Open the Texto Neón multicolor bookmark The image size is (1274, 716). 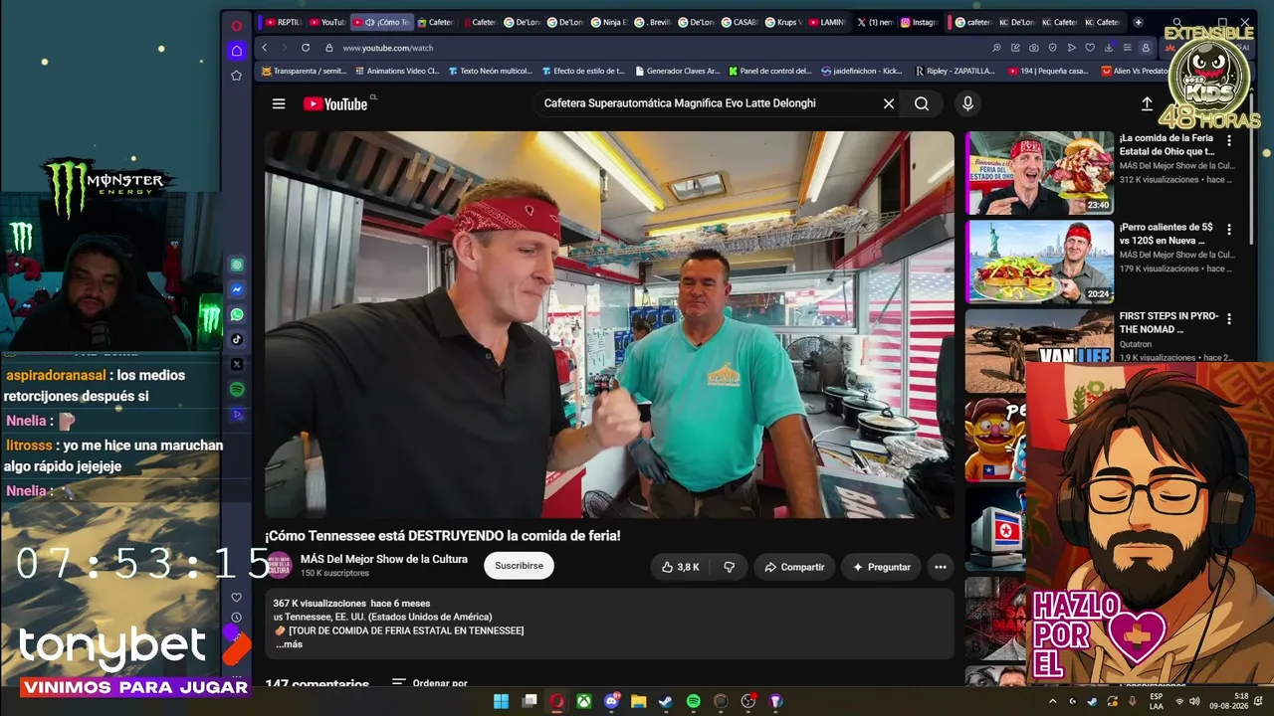pyautogui.click(x=490, y=71)
